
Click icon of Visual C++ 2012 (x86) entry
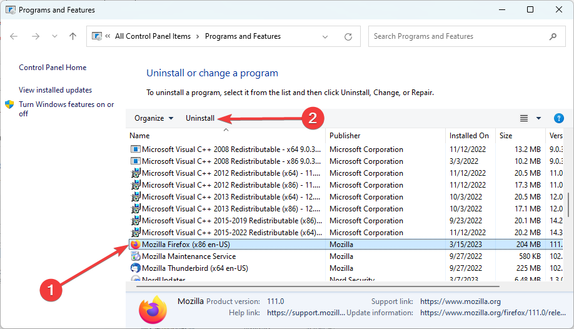136,185
